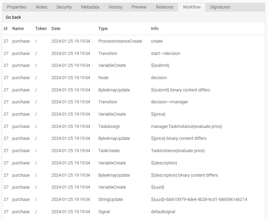Select the decision-->manager Transition row
This screenshot has height=220, width=268.
click(x=133, y=102)
